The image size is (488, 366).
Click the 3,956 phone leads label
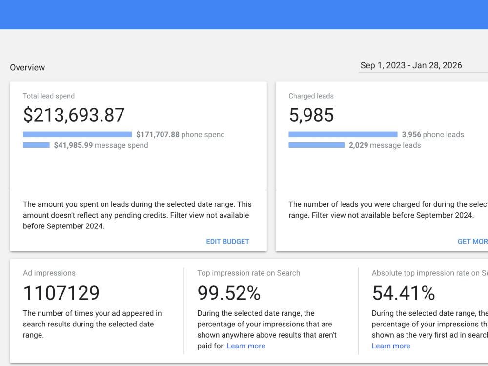433,135
